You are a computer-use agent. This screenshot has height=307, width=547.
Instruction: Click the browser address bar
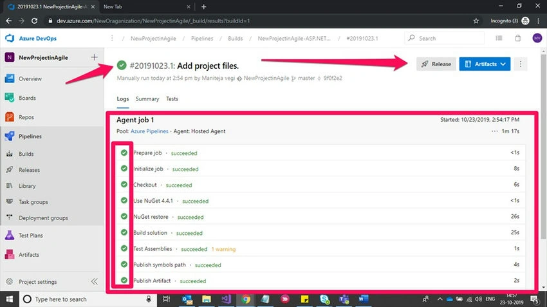258,21
